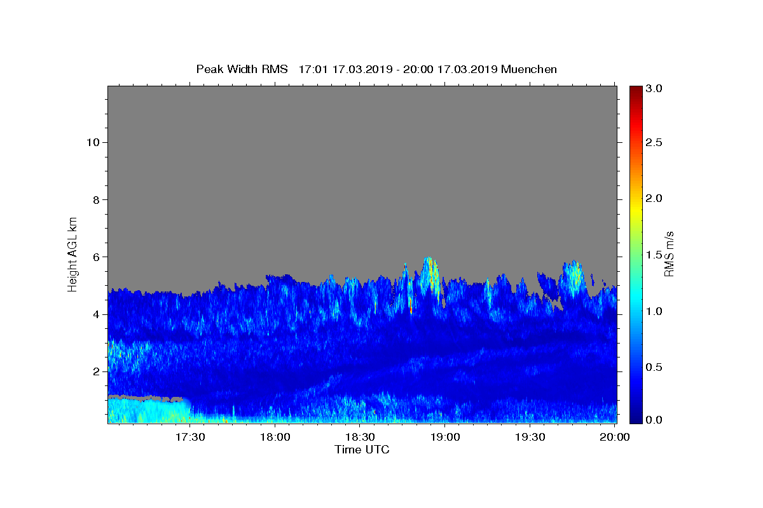The height and width of the screenshot is (508, 763).
Task: Click the colorbar label '2.0'
Action: tap(654, 198)
